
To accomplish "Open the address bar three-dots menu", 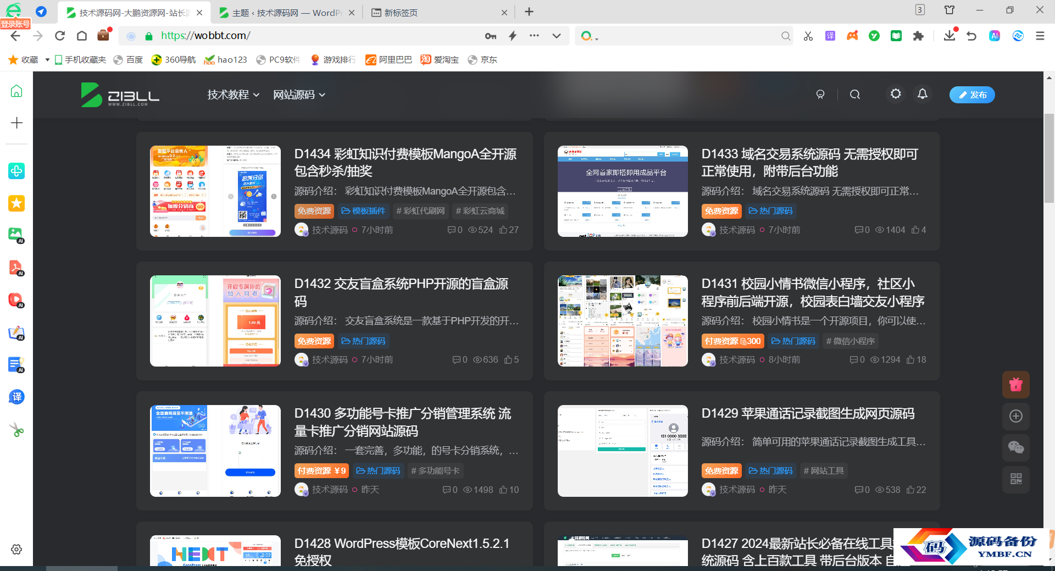I will (x=534, y=36).
